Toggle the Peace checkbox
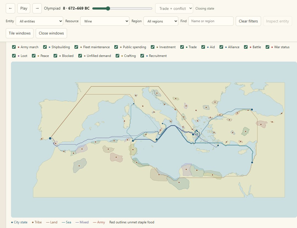Viewport: 297px width, 228px height. point(34,56)
